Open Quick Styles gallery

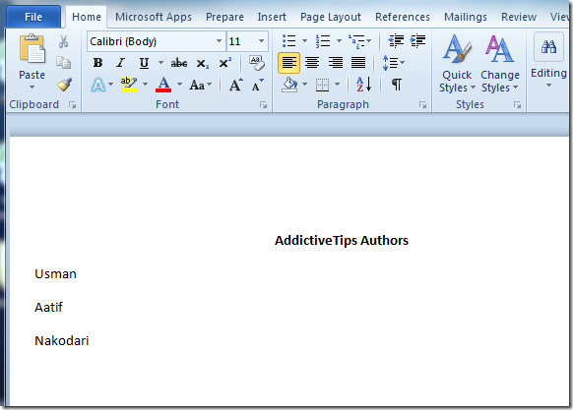click(457, 64)
